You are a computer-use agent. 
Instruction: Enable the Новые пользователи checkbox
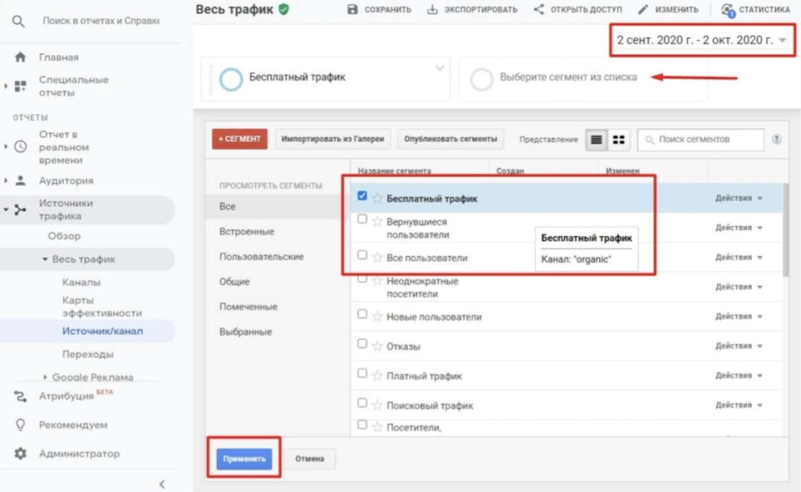click(x=362, y=314)
